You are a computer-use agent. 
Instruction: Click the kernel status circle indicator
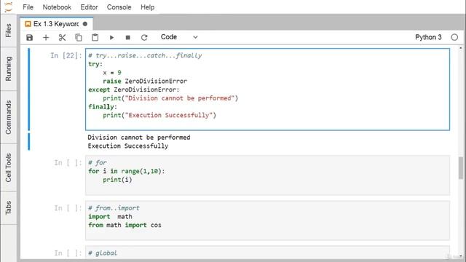454,37
